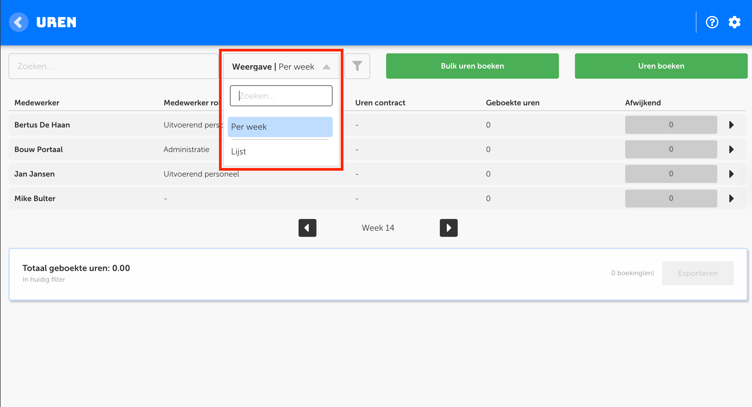
Task: Click the Administratie role cell
Action: [x=186, y=149]
